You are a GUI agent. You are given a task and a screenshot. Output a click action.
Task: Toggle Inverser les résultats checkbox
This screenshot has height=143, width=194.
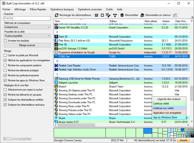point(5,41)
